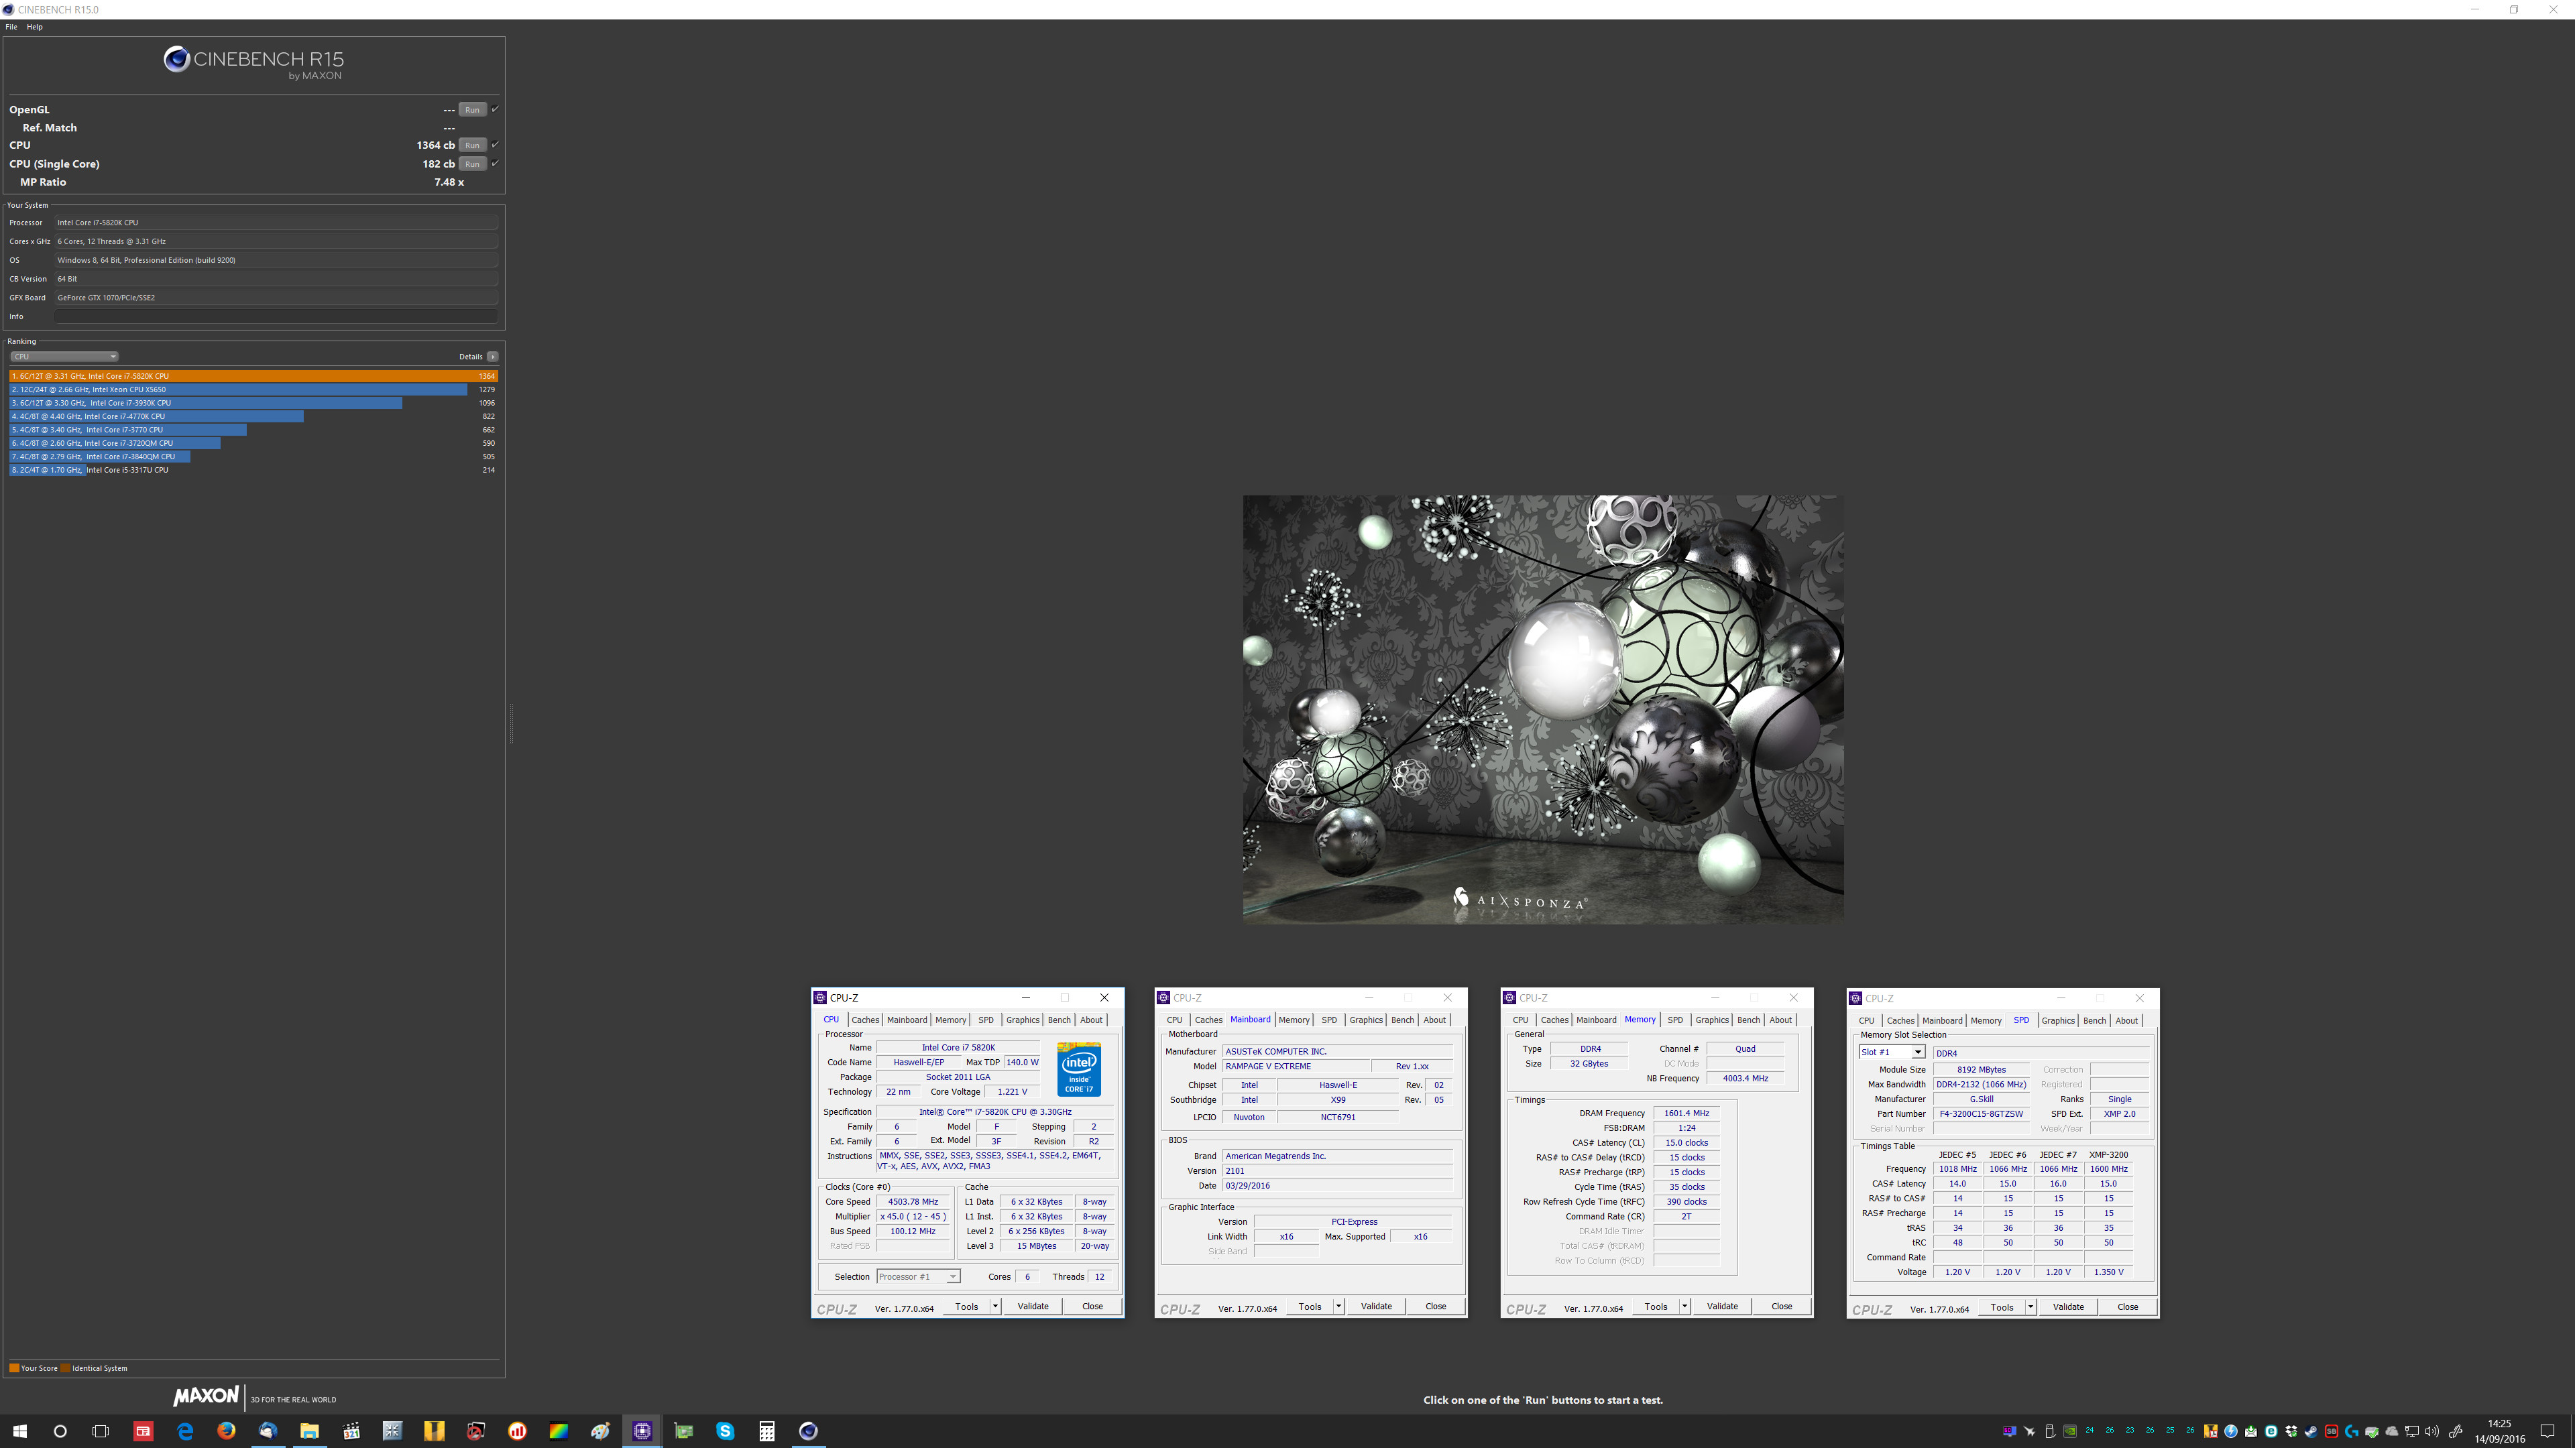Screen dimensions: 2575x1448
Task: Open Tools dropdown arrow in CPU-Z Mainboard window
Action: [x=1338, y=1306]
